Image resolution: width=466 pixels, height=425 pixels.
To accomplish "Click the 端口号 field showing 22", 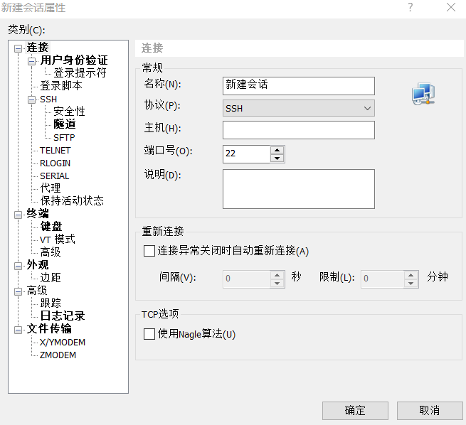I will pos(246,154).
